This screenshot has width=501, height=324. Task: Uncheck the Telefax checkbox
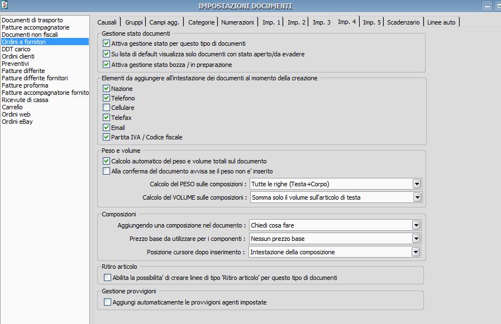(106, 117)
